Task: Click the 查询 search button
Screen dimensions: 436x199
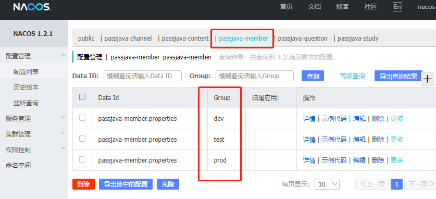Action: (x=313, y=76)
